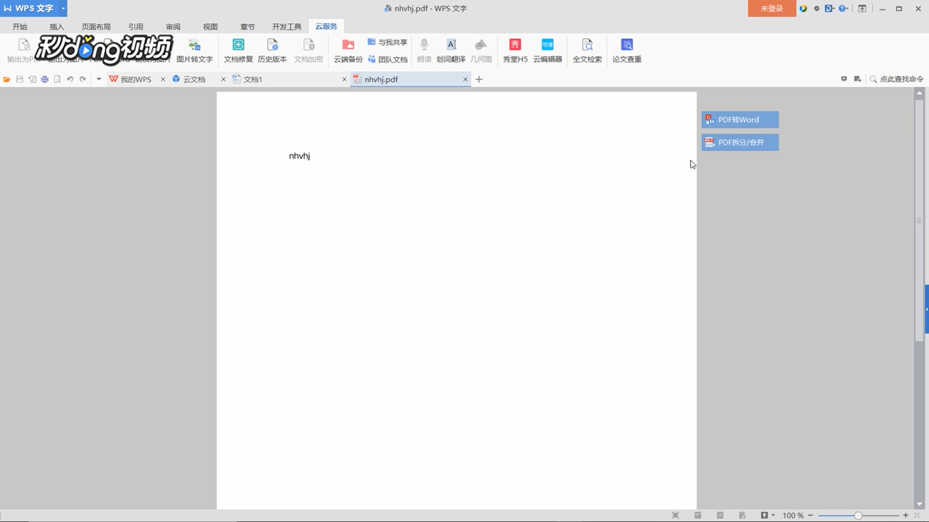
Task: Click the open folder icon in quick toolbar
Action: pyautogui.click(x=7, y=80)
